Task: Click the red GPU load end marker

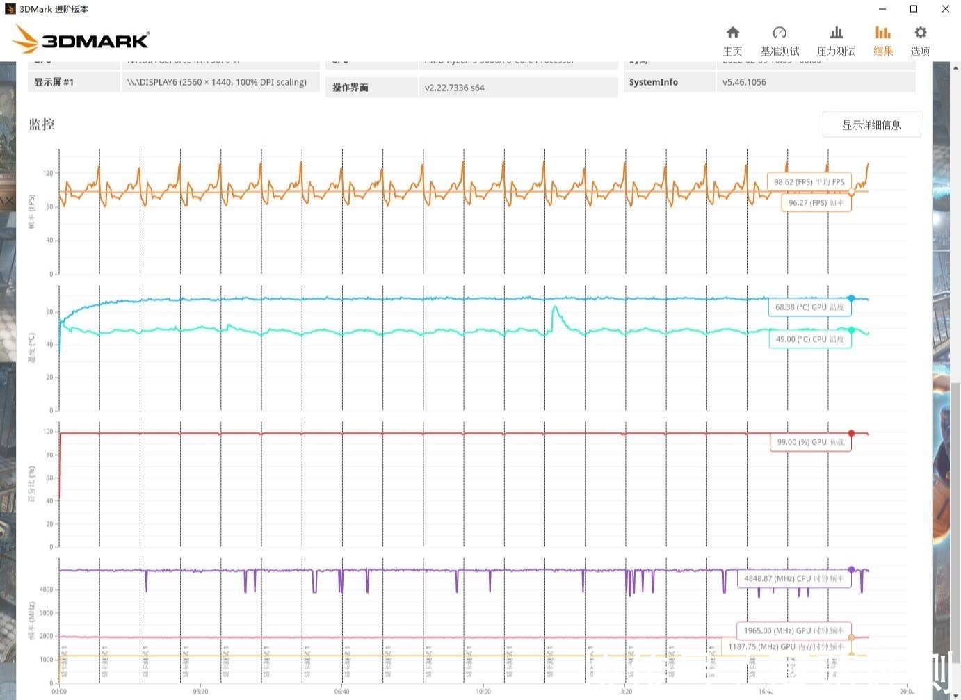Action: tap(851, 433)
